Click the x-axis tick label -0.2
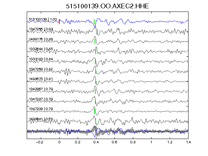Screen dimensions: 208x156 click(x=39, y=142)
